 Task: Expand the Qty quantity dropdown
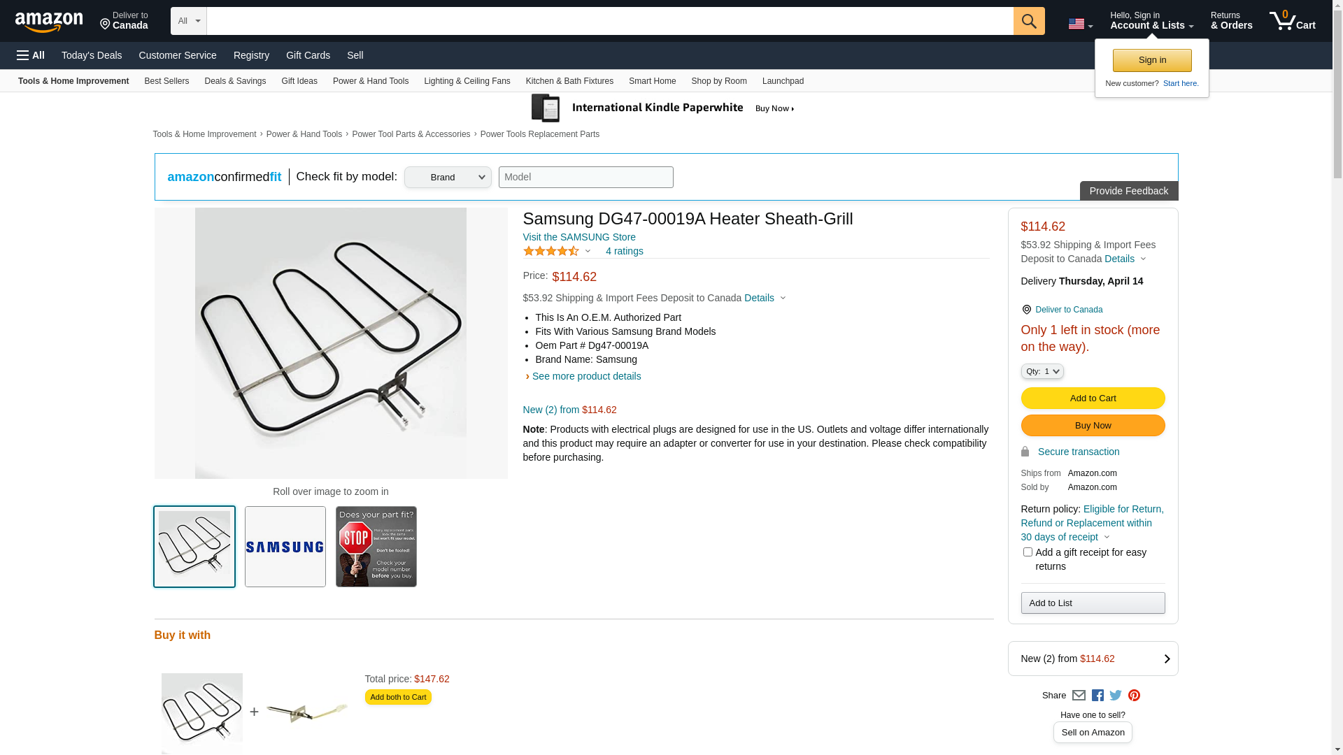tap(1042, 371)
